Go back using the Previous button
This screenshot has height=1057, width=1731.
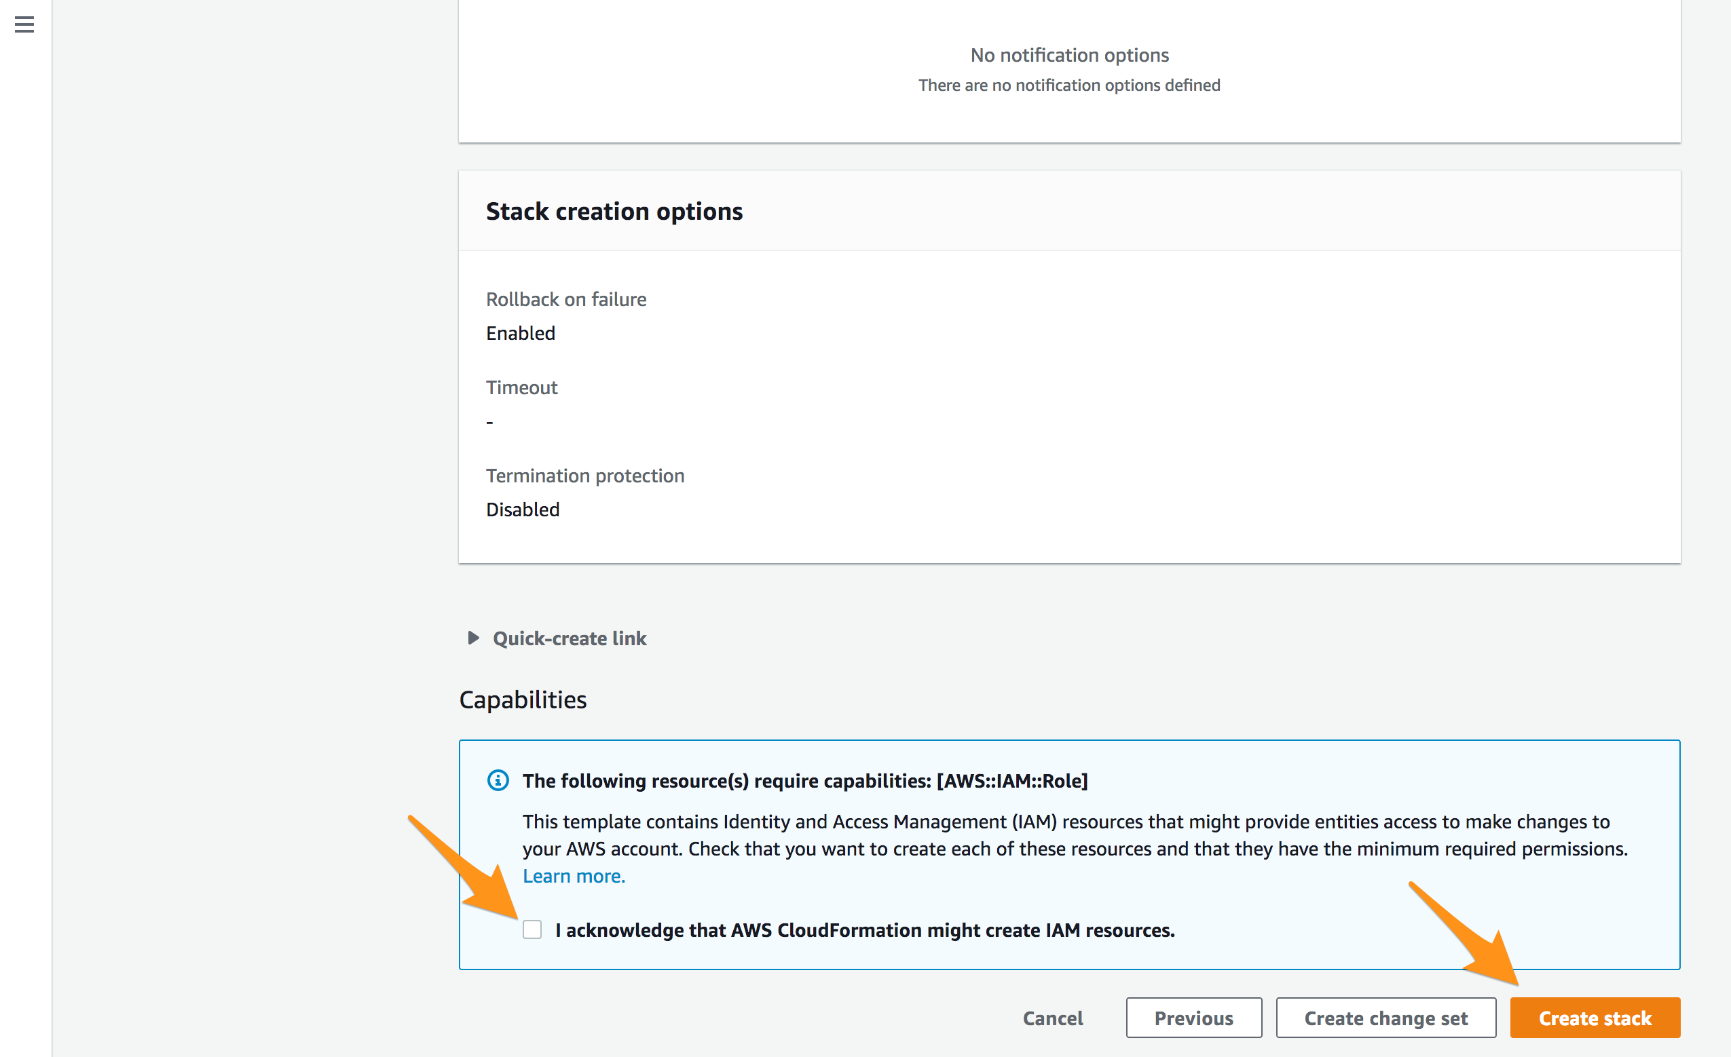1193,1017
